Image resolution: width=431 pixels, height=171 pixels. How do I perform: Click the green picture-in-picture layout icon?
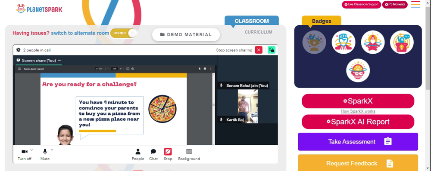(272, 50)
